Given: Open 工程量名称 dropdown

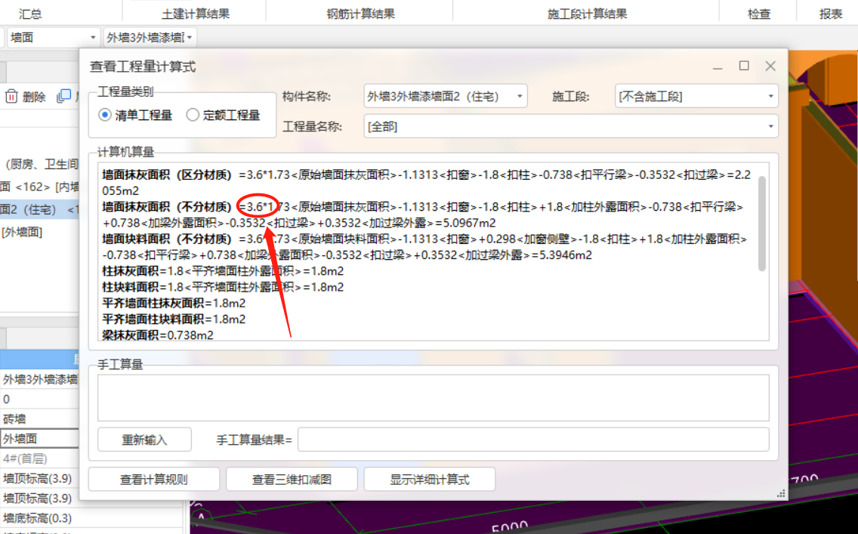Looking at the screenshot, I should point(571,126).
